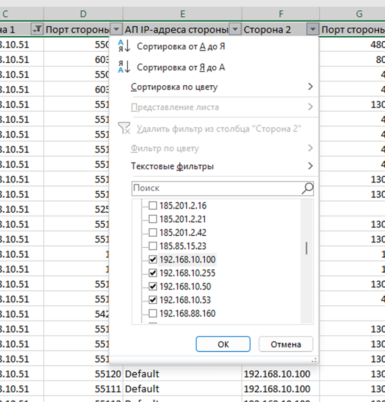Open filter dropdown for АП IP-адреса column

tap(235, 30)
